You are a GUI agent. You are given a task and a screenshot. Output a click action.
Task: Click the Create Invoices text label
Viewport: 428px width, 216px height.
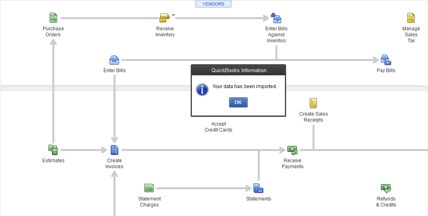[114, 163]
